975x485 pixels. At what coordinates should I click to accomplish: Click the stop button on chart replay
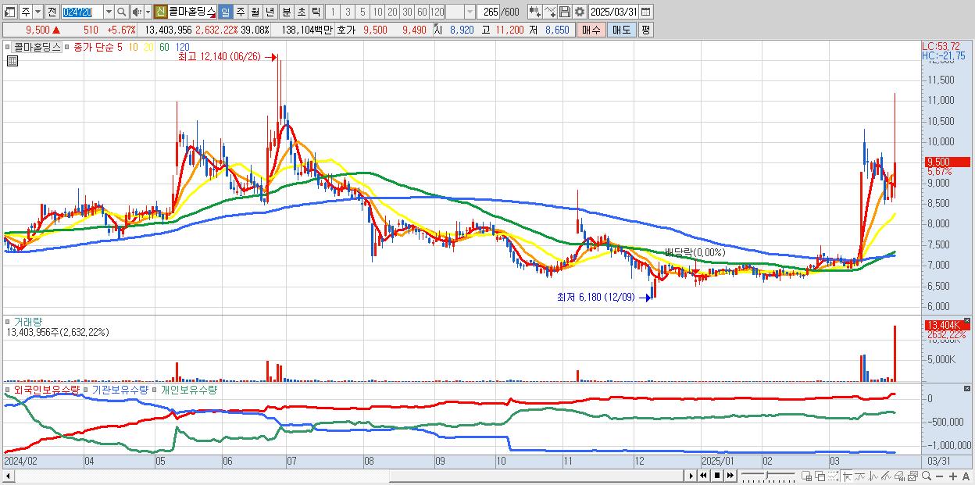(x=716, y=476)
